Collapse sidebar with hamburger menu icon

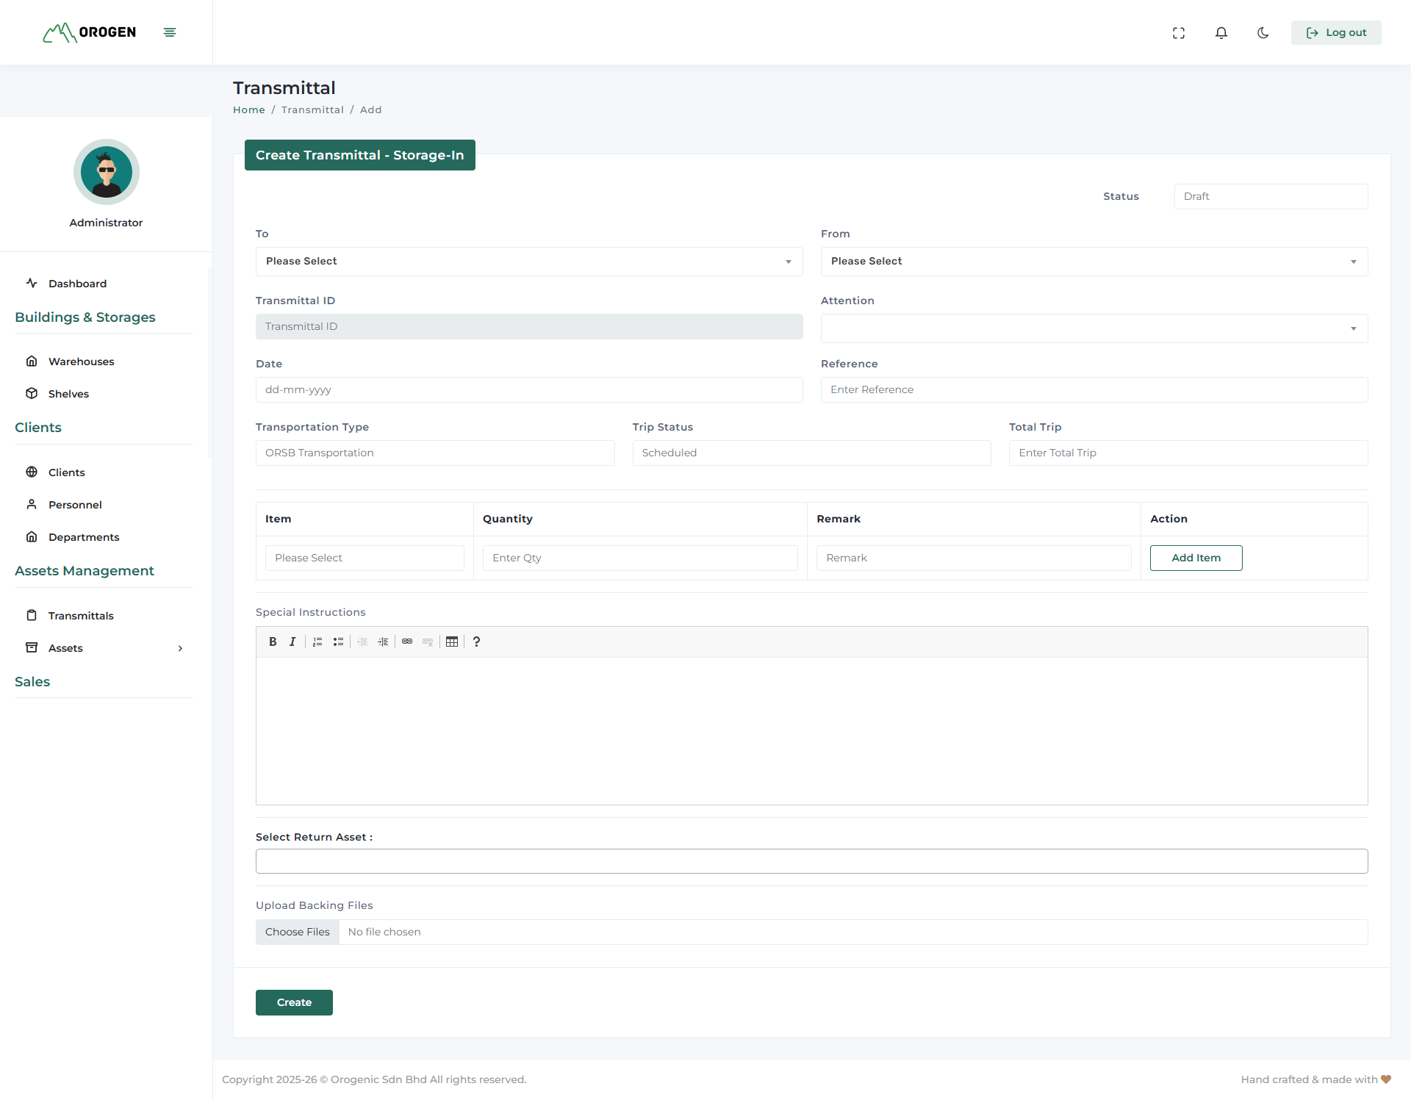170,32
